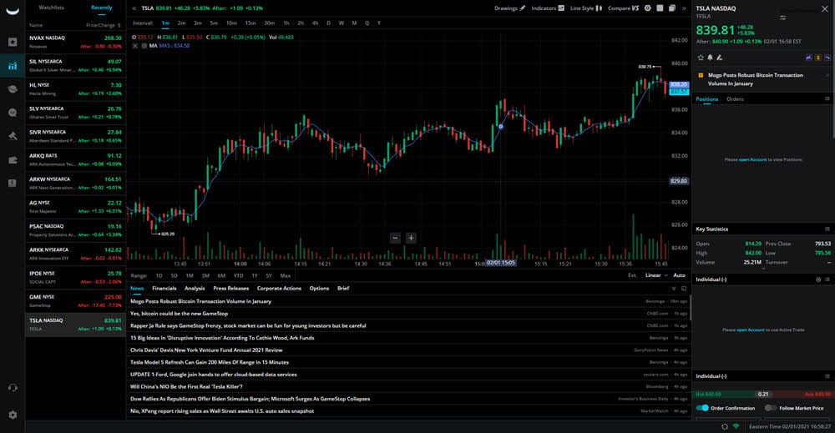The width and height of the screenshot is (835, 433).
Task: Set a TSLA price alert with bell icon
Action: (710, 58)
